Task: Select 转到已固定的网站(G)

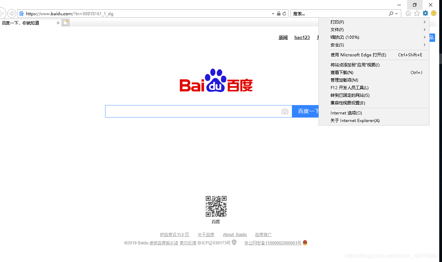Action: (374, 95)
